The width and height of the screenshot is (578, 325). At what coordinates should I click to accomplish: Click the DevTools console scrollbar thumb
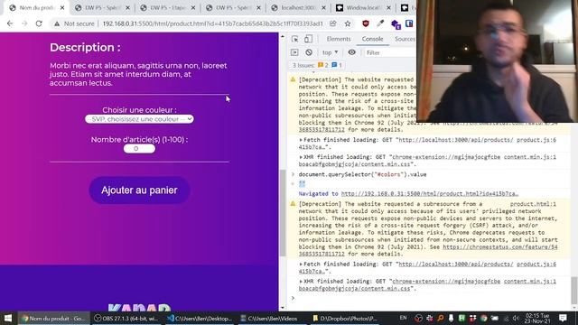click(x=574, y=291)
